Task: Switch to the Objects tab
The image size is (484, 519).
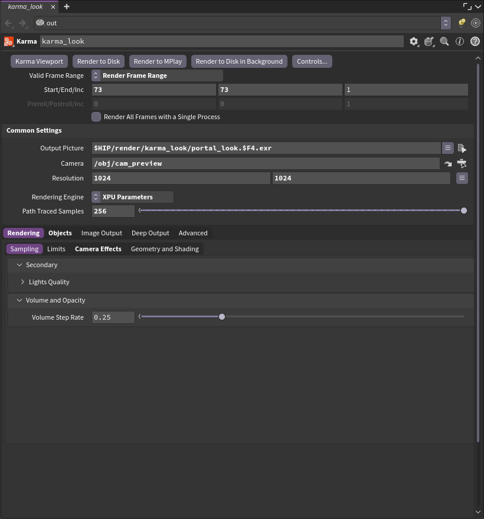Action: point(60,233)
